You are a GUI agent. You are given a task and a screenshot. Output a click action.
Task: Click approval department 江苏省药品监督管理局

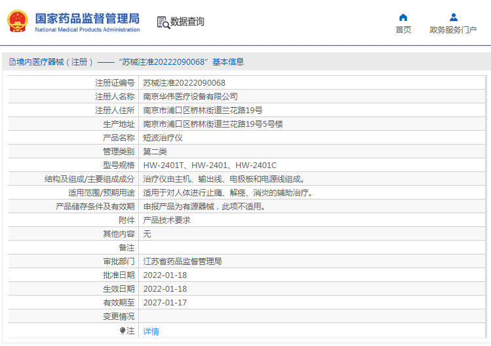[182, 262]
